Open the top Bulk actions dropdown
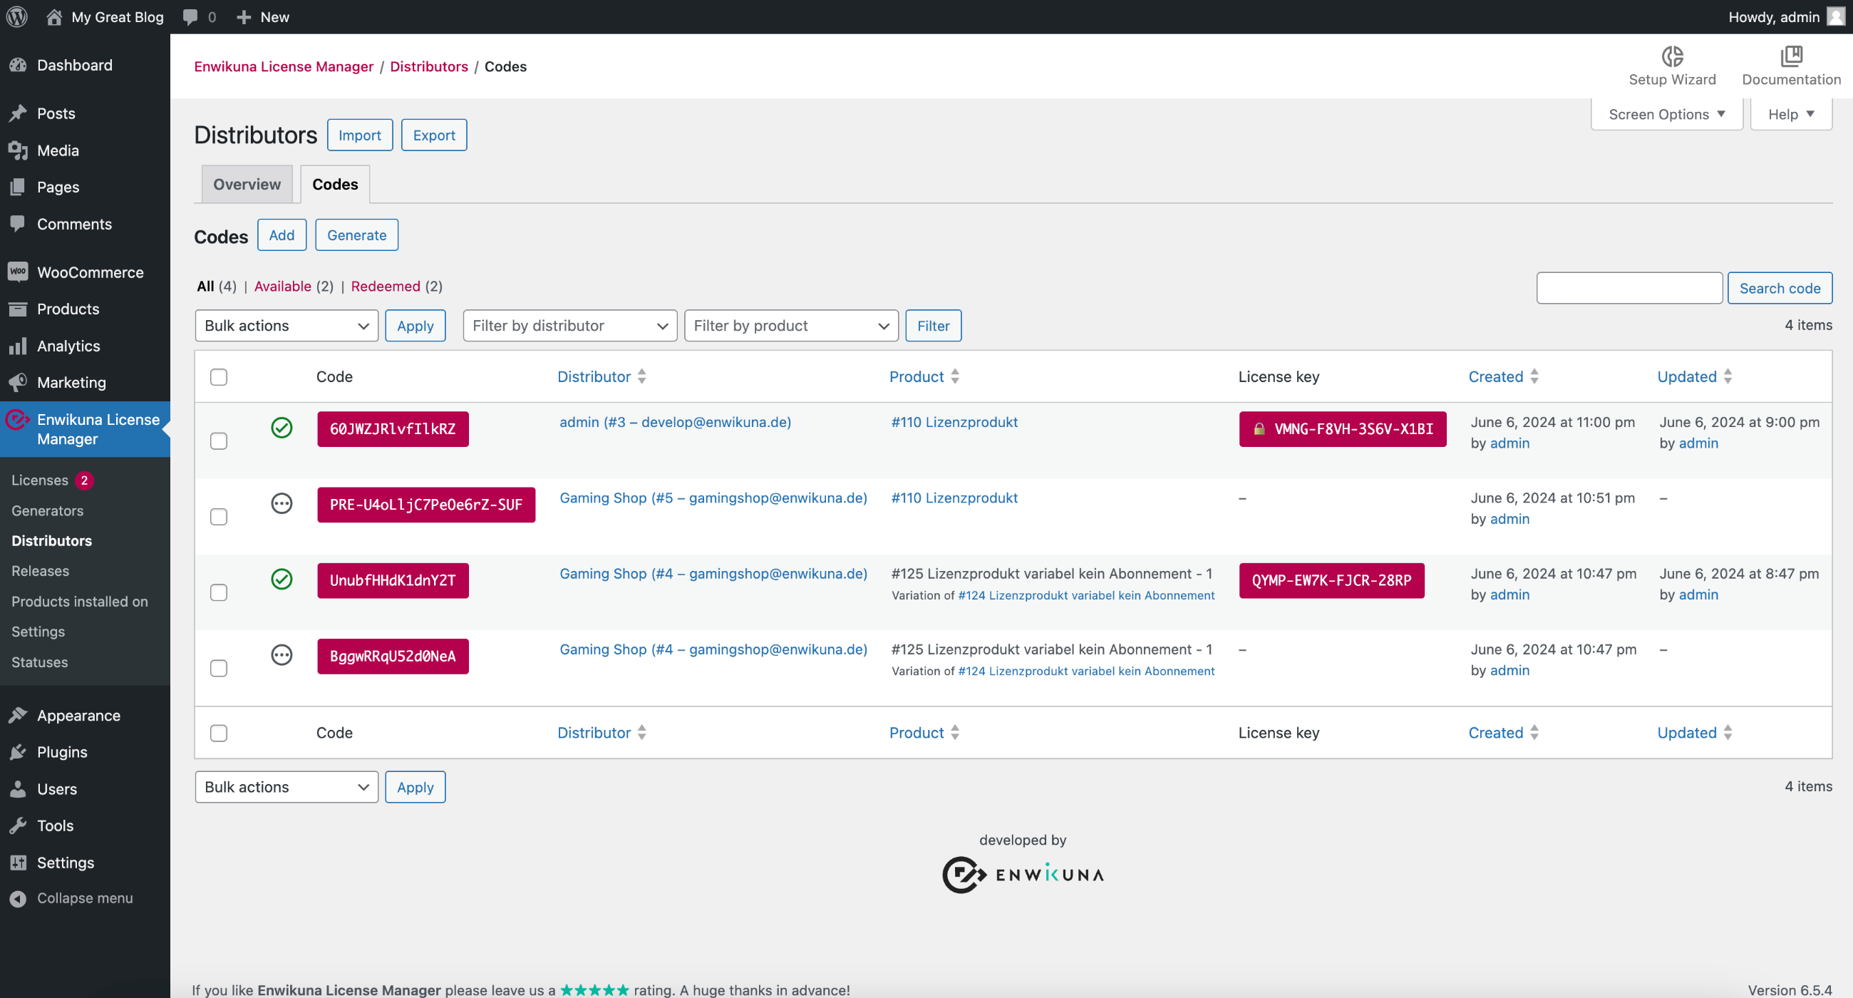1853x998 pixels. coord(287,326)
